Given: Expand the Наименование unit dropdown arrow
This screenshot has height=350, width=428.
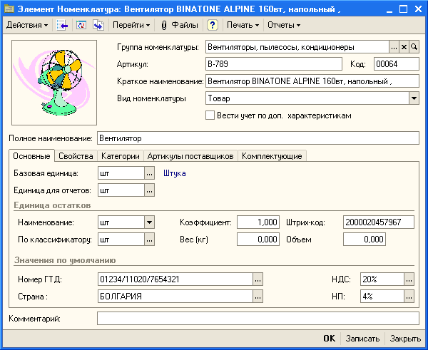Looking at the screenshot, I should [149, 222].
